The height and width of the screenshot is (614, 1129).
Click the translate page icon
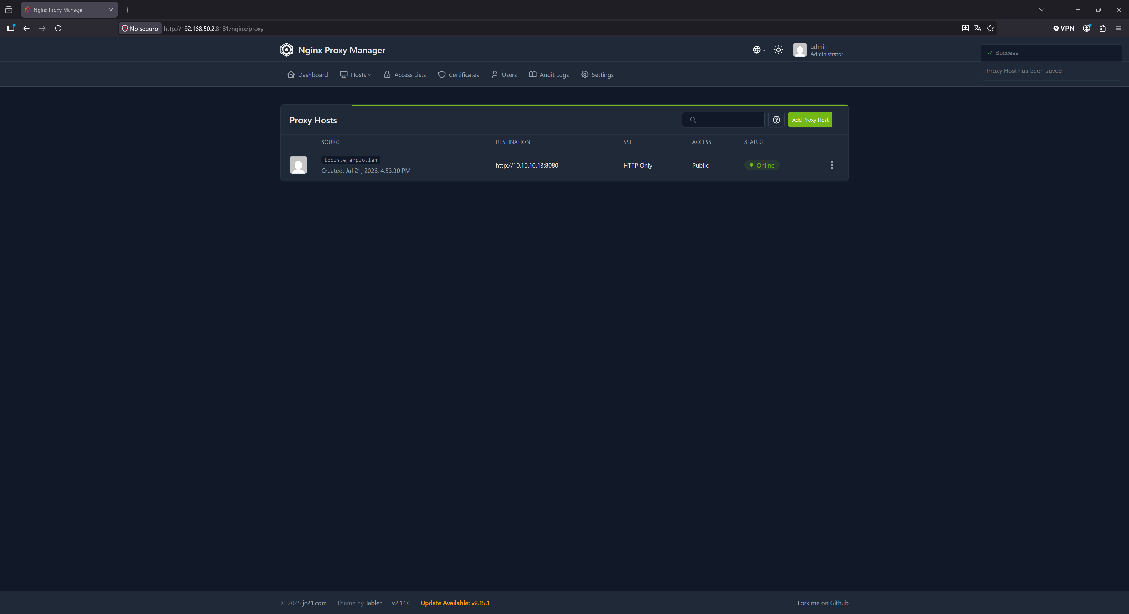(x=977, y=29)
